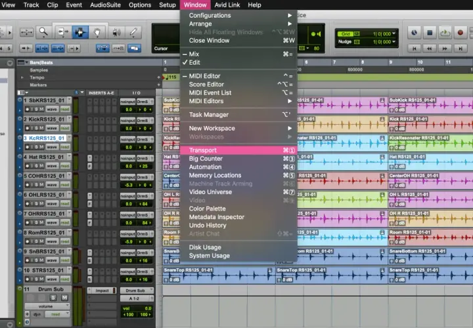473x328 pixels.
Task: Click Go to End transport button
Action: pyautogui.click(x=461, y=48)
